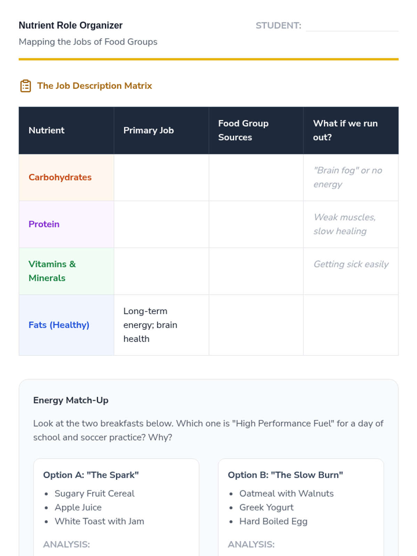Click the STUDENT name input line

pos(352,26)
